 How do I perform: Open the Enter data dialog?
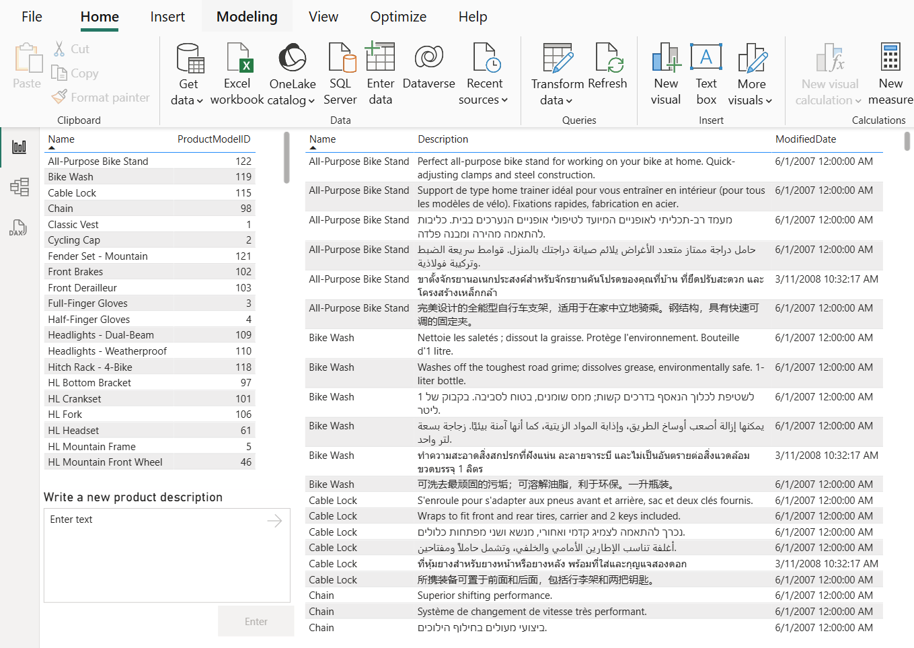[x=380, y=72]
